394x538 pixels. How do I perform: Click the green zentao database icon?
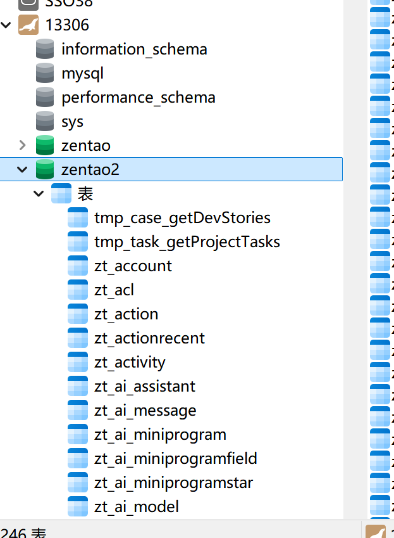[x=45, y=146]
